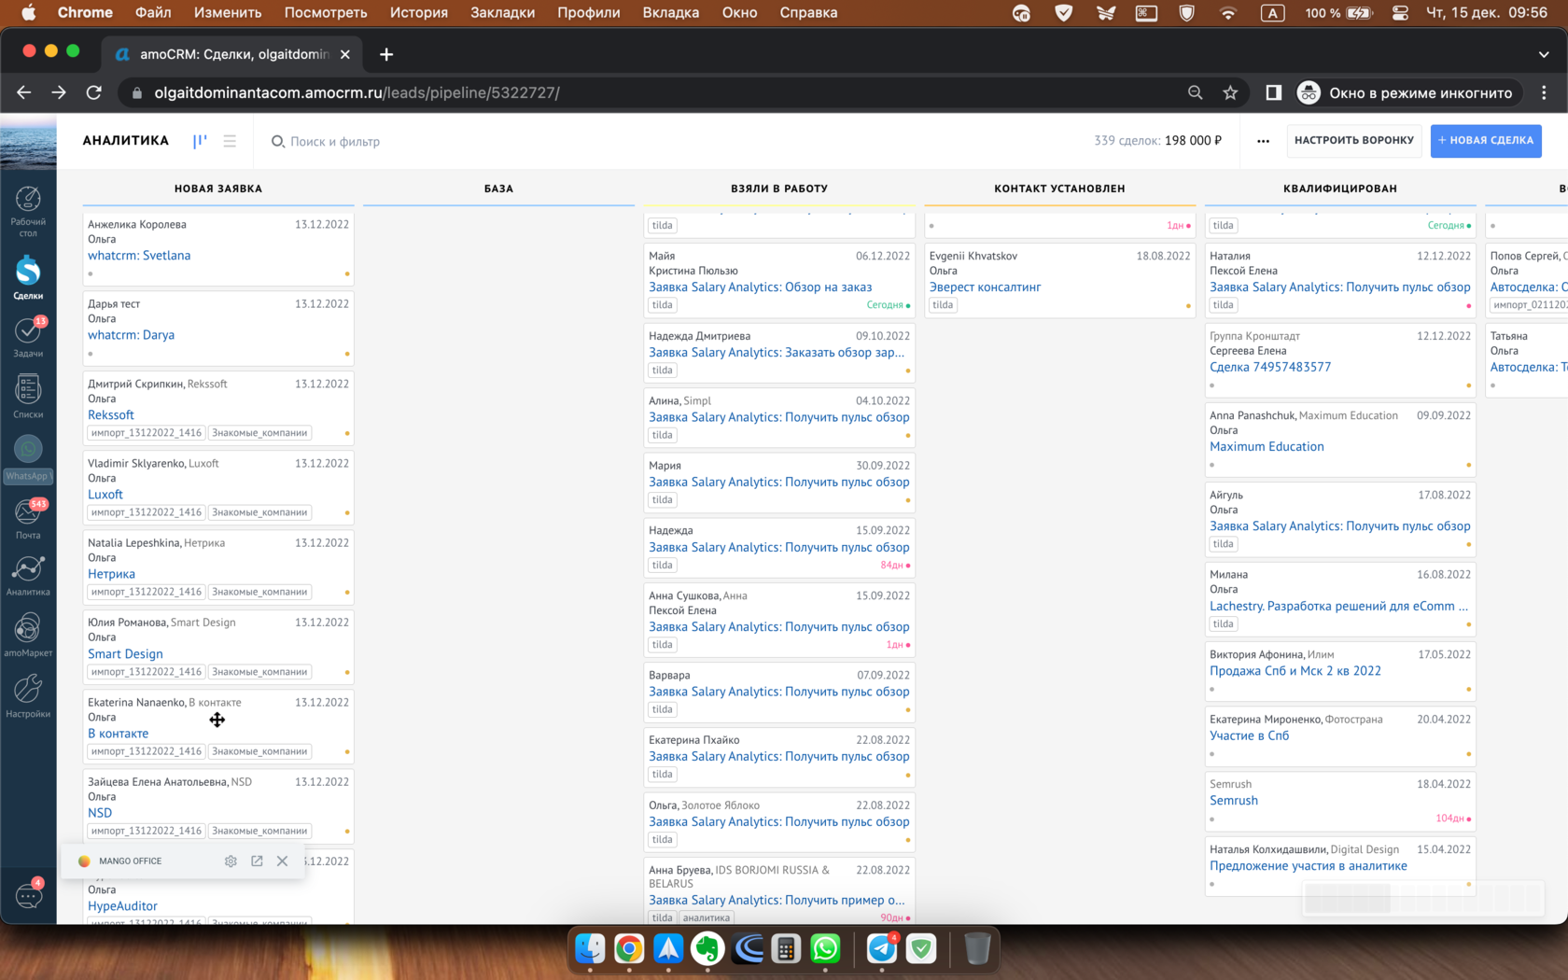
Task: Open Рабочий стол dashboard in sidebar
Action: tap(28, 211)
